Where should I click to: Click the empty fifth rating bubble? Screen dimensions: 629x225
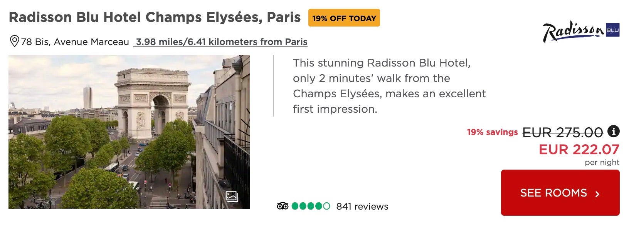[x=326, y=206]
